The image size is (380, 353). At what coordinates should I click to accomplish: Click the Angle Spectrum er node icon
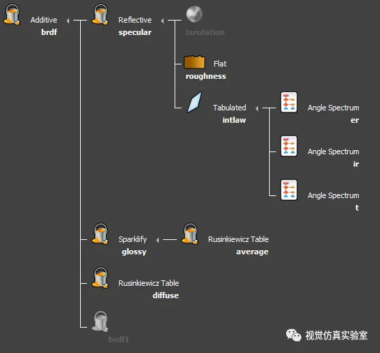[289, 102]
